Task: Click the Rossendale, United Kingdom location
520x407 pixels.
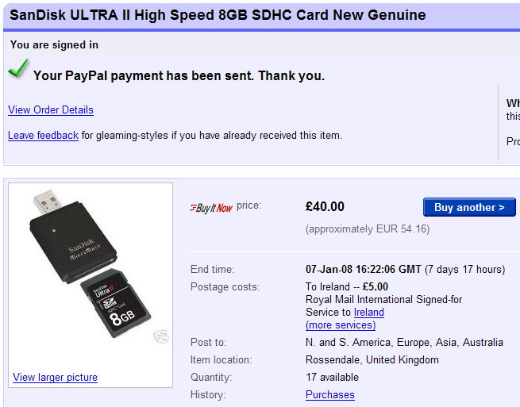Action: [x=372, y=359]
